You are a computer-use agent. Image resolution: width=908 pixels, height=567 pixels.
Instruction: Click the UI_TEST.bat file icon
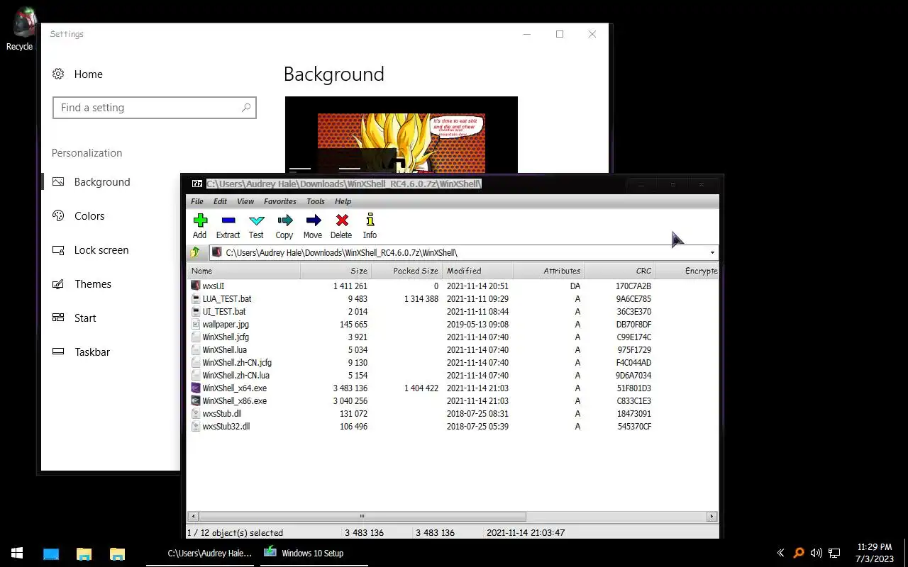[196, 312]
